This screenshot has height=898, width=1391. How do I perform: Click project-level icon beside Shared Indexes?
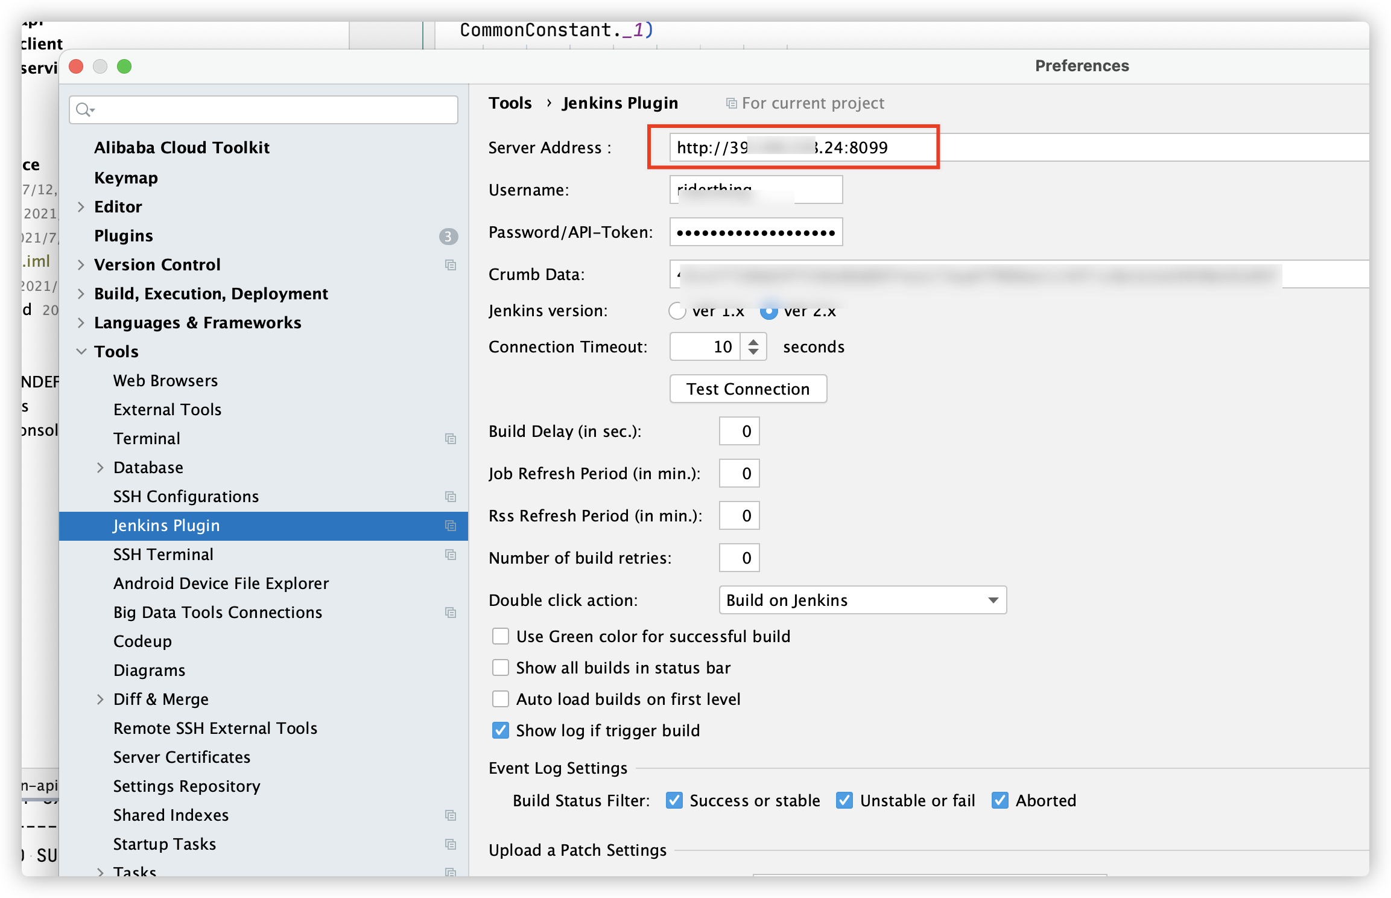[451, 815]
